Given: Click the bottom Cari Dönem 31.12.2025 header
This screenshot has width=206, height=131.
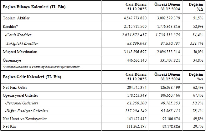Looking at the screenshot, I should (136, 77).
